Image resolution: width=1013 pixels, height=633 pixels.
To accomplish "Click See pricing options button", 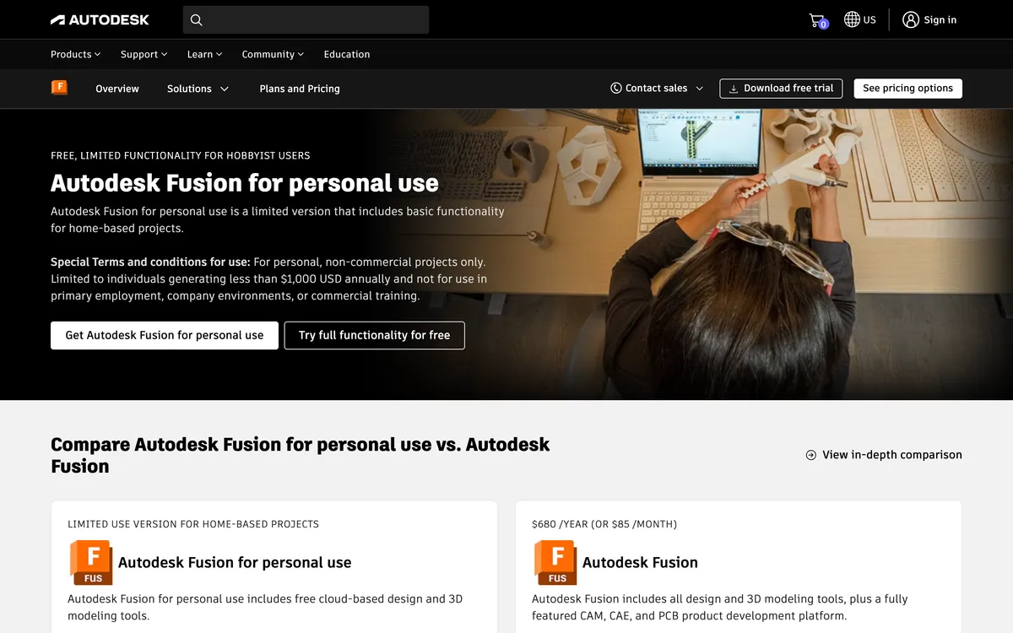I will (907, 89).
